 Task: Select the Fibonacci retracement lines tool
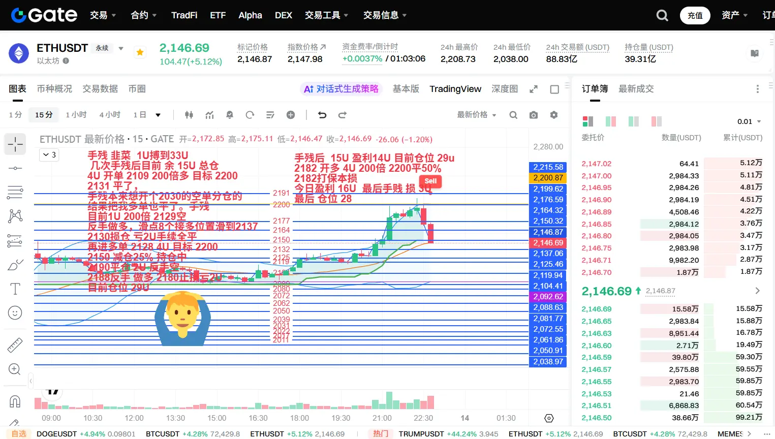[15, 192]
